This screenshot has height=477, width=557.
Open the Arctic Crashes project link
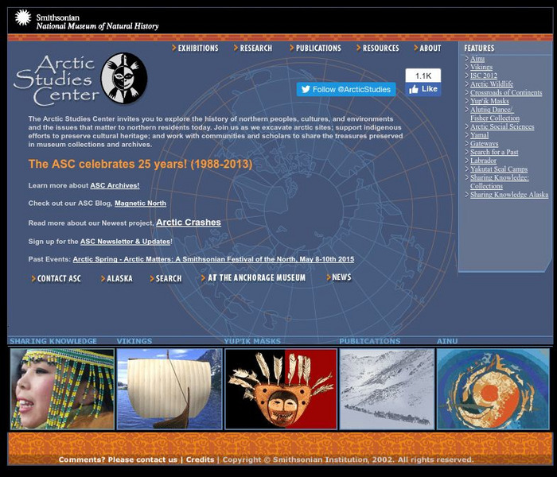pyautogui.click(x=189, y=222)
